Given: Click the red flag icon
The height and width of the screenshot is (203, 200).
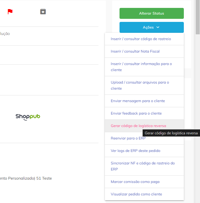Looking at the screenshot, I should pyautogui.click(x=10, y=12).
